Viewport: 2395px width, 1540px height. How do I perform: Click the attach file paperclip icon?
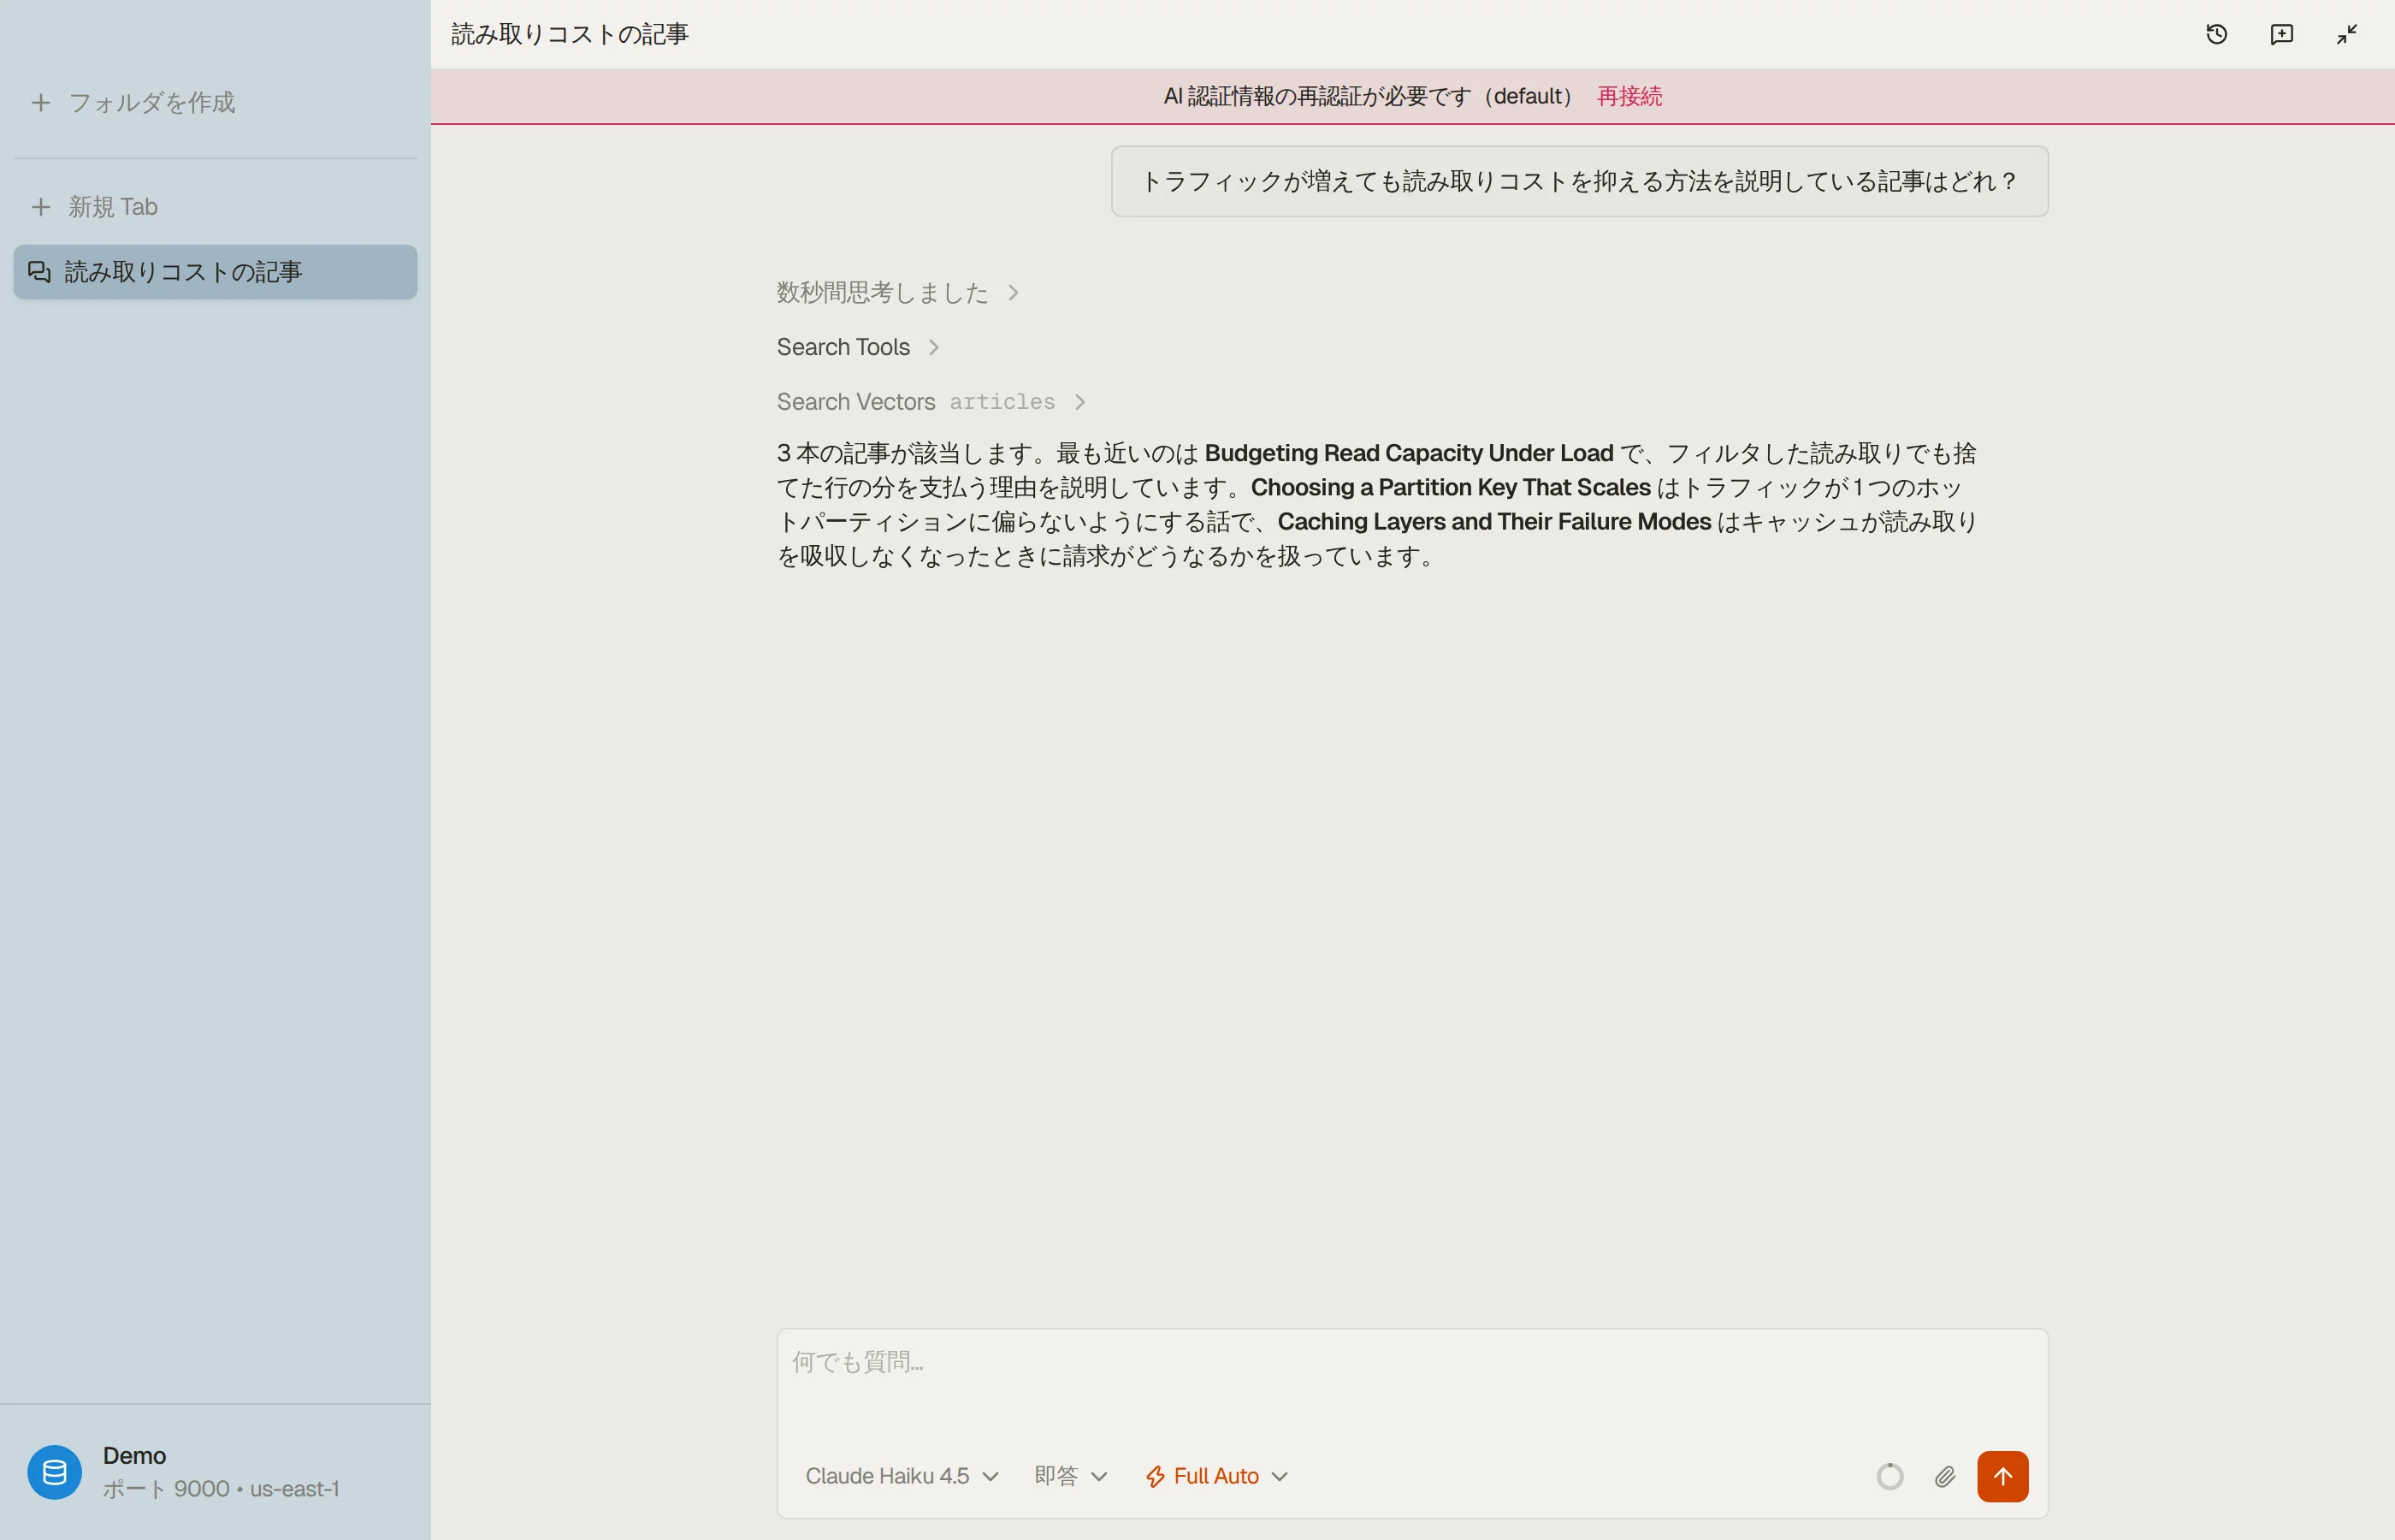tap(1944, 1476)
